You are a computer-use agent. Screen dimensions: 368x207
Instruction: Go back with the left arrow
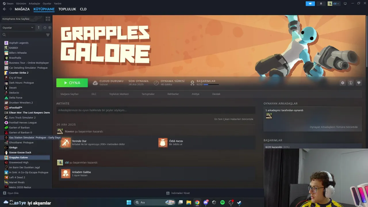coord(4,9)
